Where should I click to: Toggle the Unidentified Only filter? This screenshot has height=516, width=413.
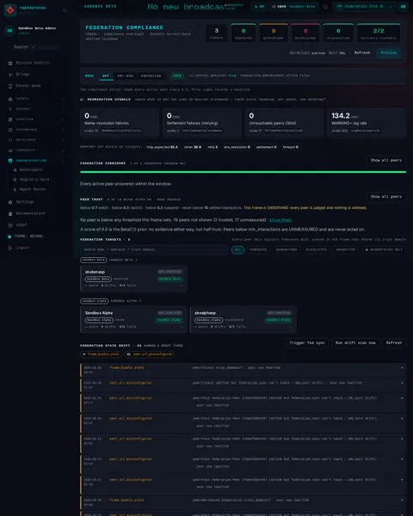pyautogui.click(x=384, y=249)
